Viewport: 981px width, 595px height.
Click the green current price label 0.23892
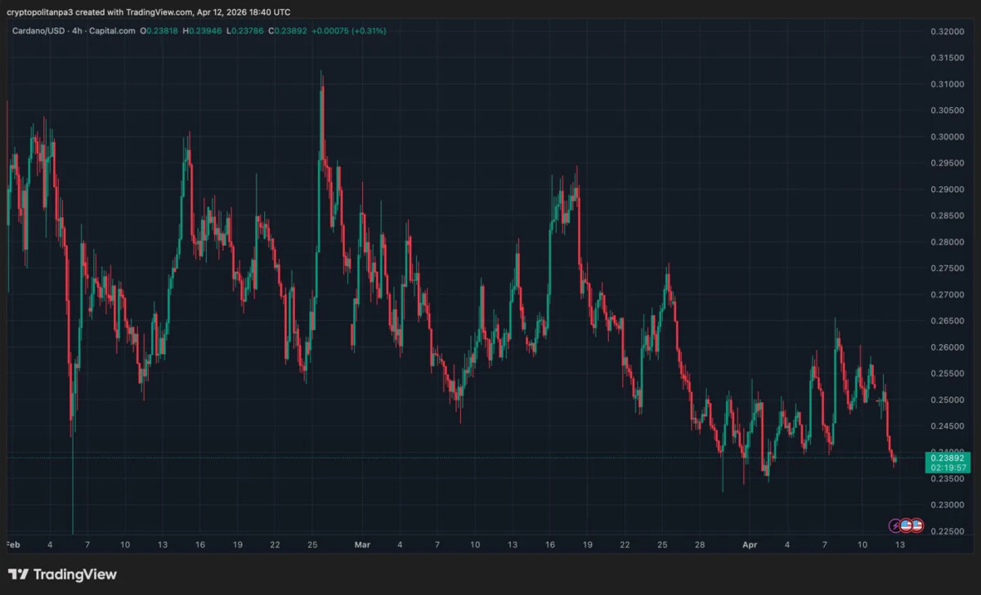click(x=946, y=458)
